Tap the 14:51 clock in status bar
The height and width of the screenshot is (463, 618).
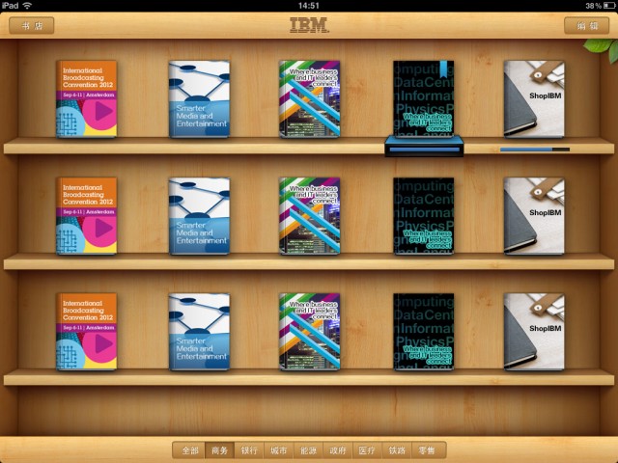[309, 5]
